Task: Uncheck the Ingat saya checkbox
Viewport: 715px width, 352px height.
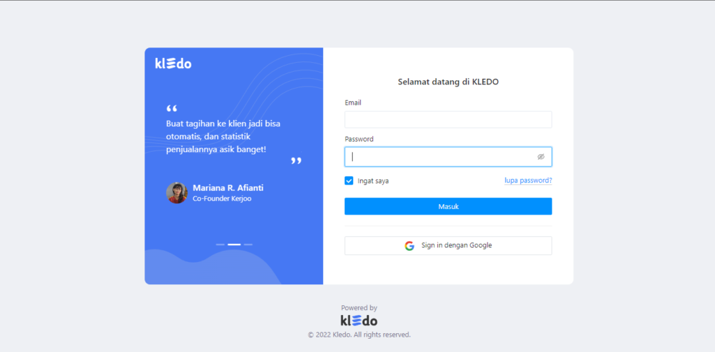Action: (x=349, y=181)
